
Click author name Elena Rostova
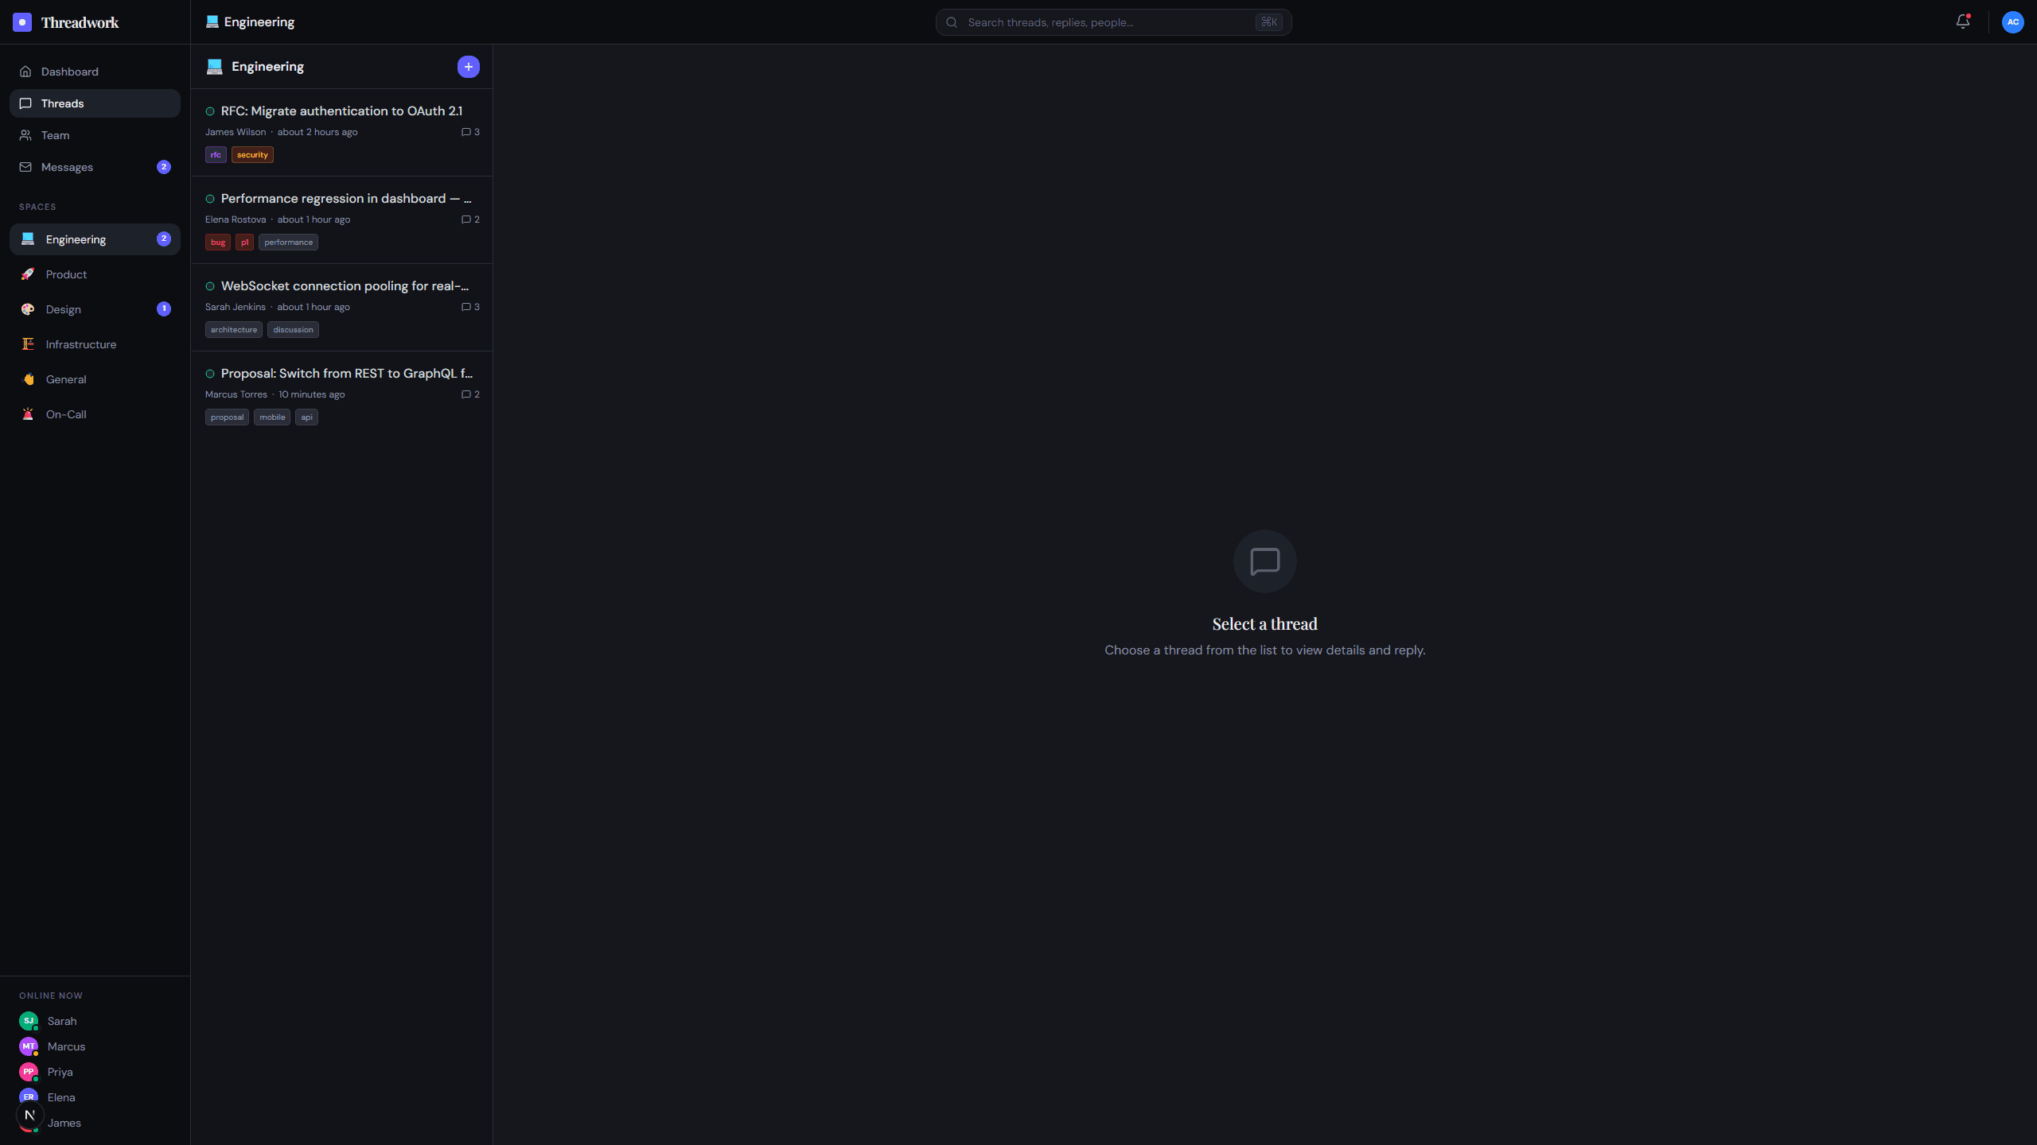(236, 219)
